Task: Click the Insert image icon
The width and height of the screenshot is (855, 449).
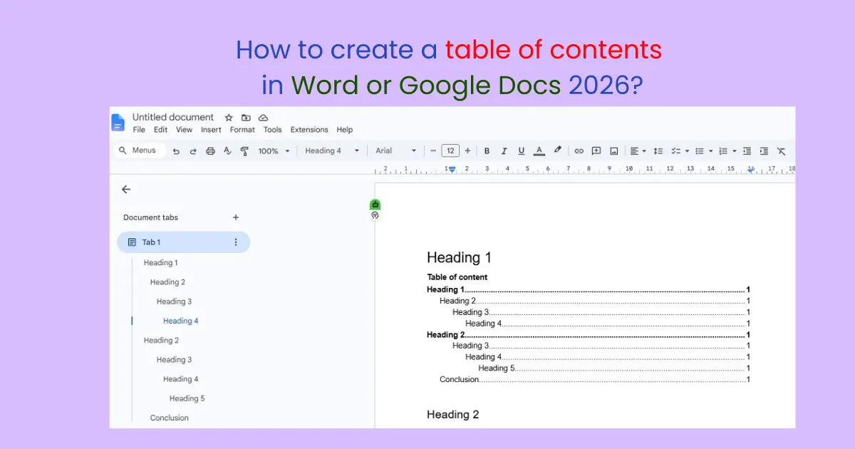Action: coord(613,151)
